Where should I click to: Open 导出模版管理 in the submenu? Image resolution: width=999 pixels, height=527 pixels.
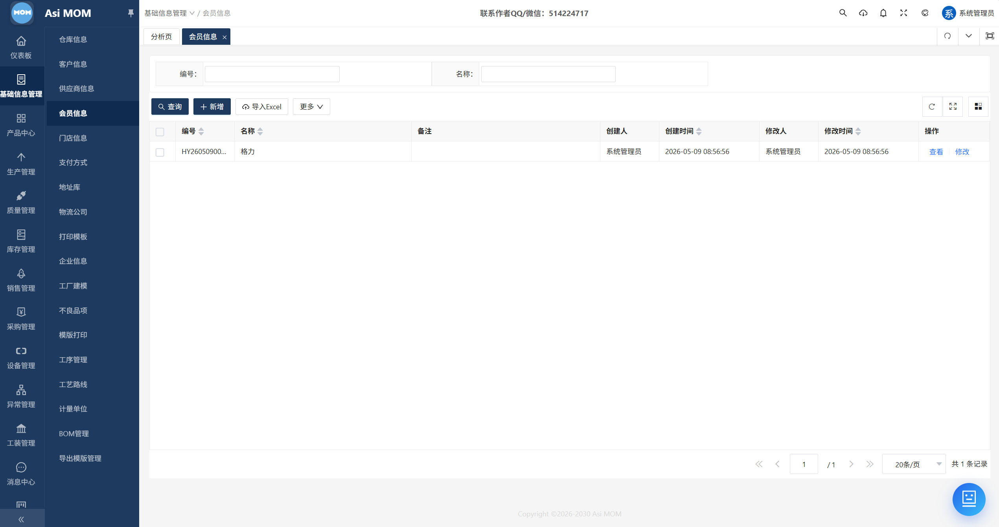tap(80, 458)
